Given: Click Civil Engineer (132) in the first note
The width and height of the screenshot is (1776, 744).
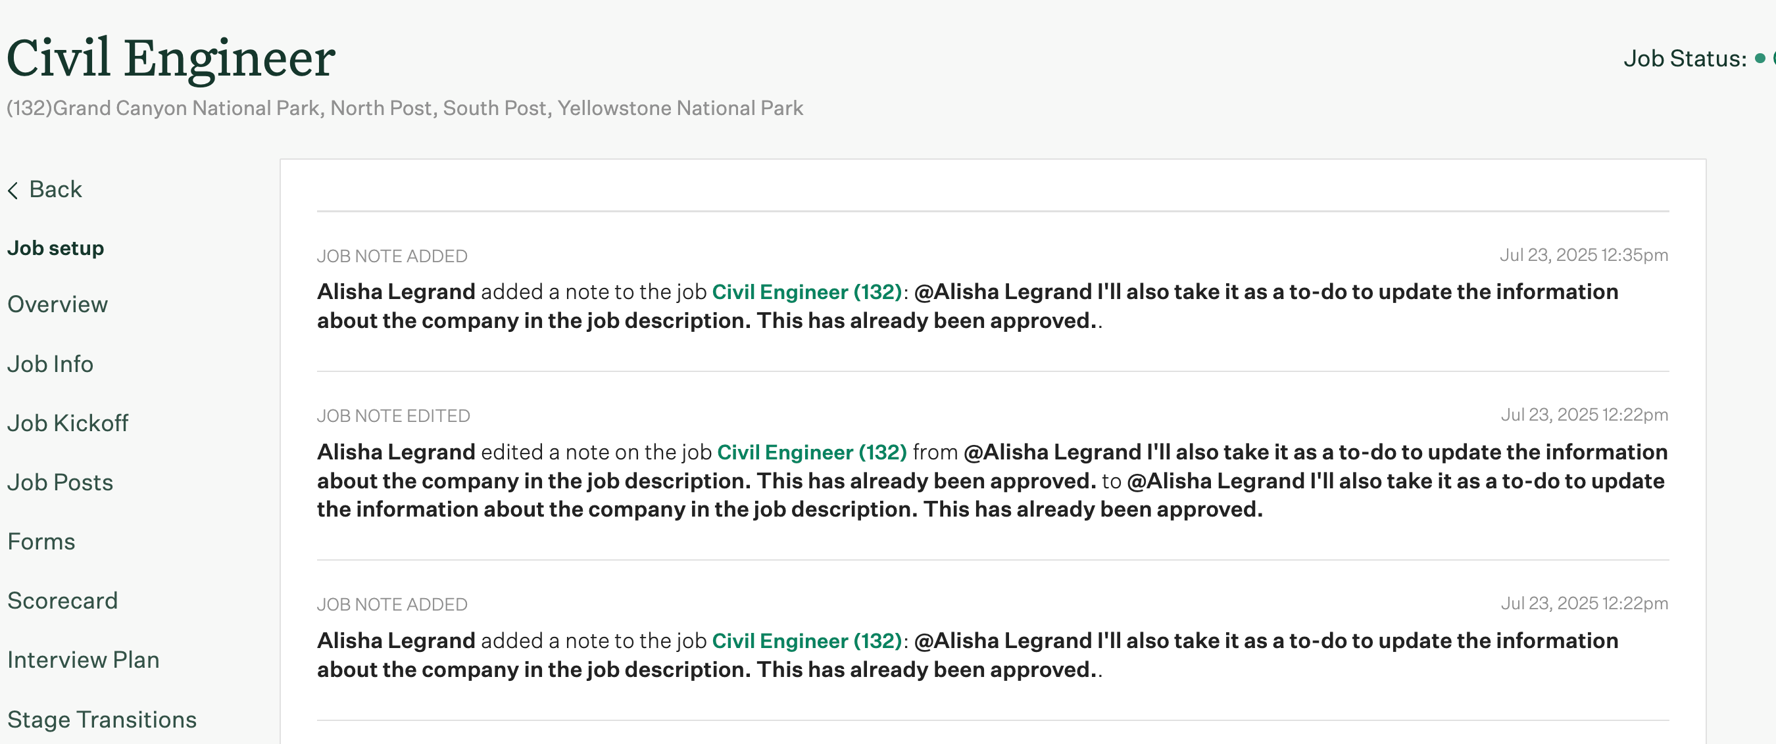Looking at the screenshot, I should click(x=808, y=291).
